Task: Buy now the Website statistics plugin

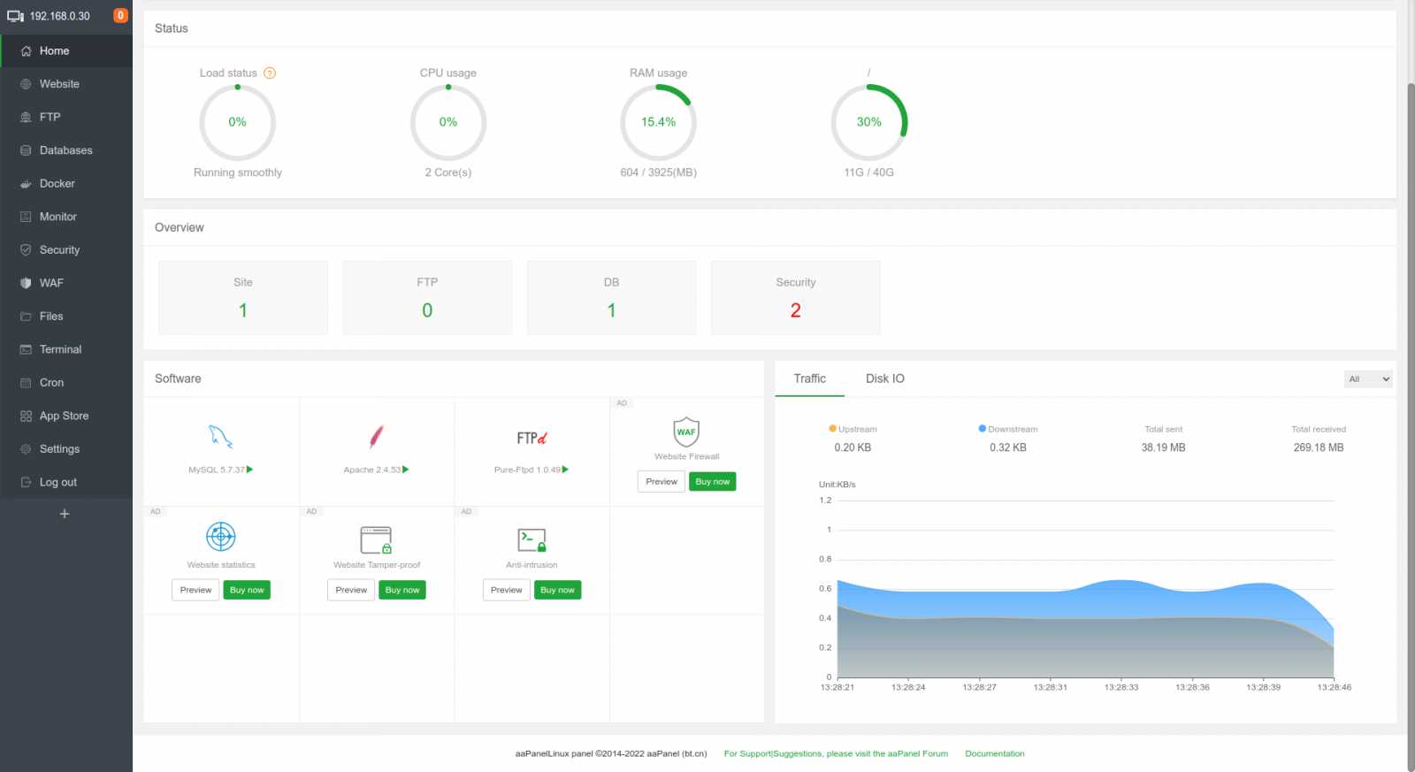Action: [247, 590]
